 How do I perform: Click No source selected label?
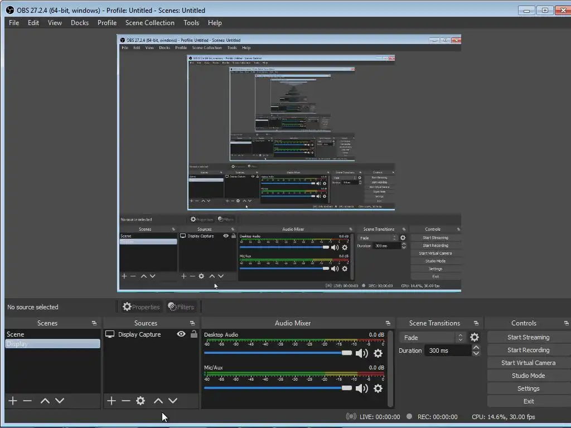pyautogui.click(x=33, y=307)
